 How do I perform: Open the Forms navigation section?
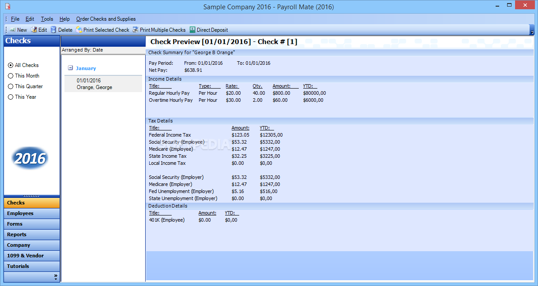pos(32,224)
